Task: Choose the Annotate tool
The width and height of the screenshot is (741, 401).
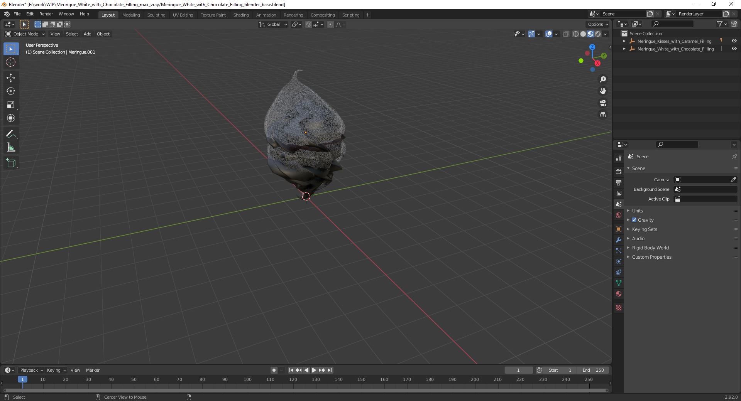Action: [x=11, y=134]
